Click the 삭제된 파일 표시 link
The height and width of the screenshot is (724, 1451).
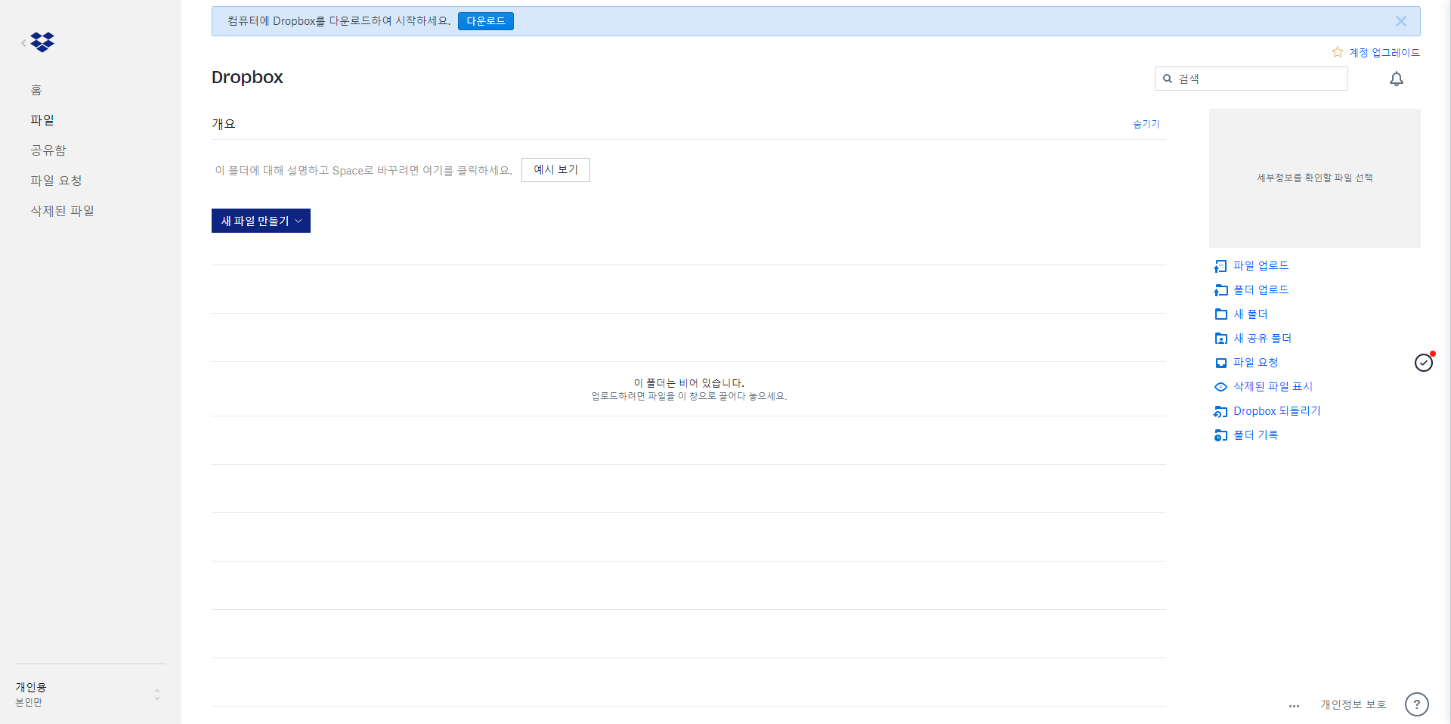[x=1273, y=387]
